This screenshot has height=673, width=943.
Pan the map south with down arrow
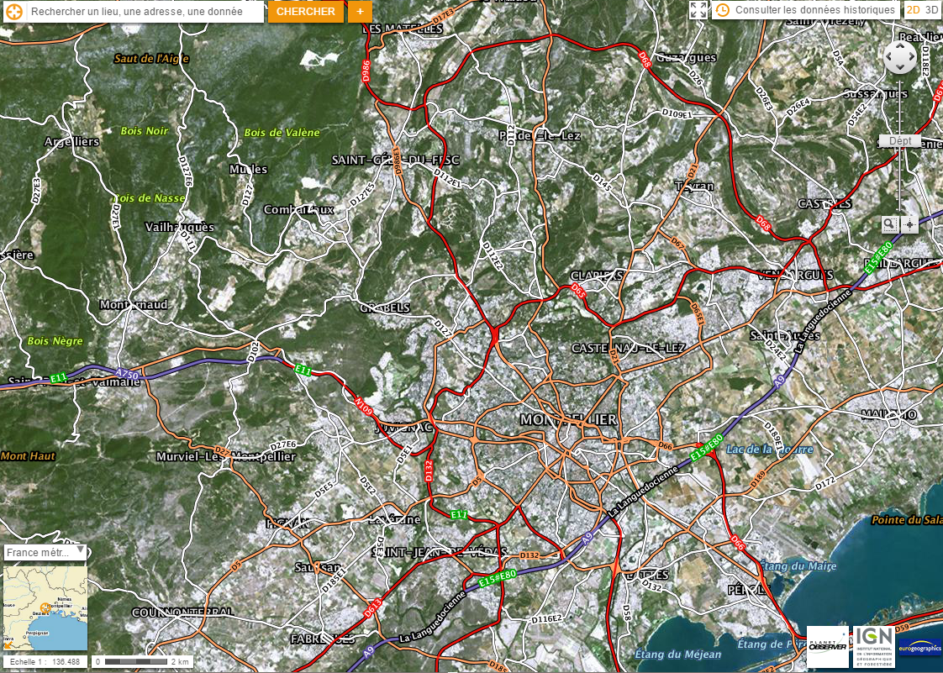(x=900, y=69)
